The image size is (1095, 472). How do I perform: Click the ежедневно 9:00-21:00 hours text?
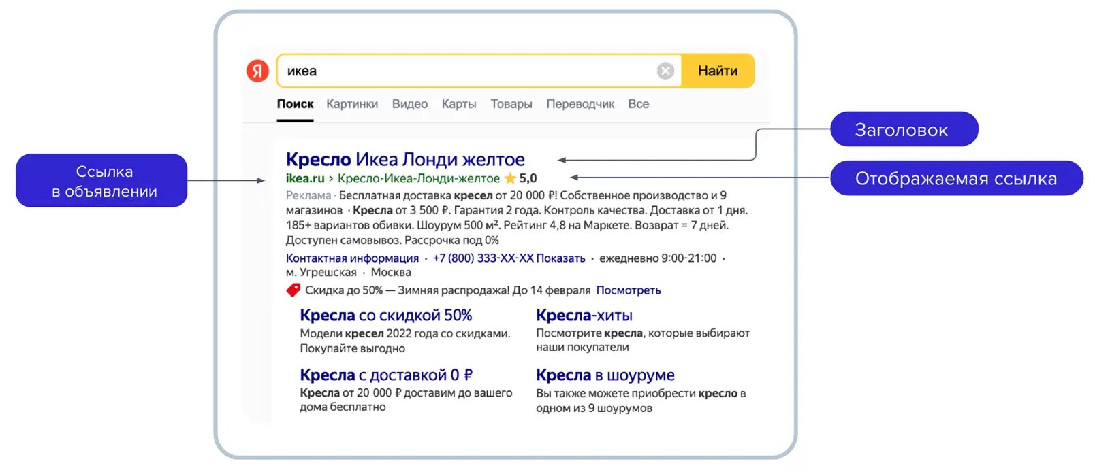[x=658, y=258]
